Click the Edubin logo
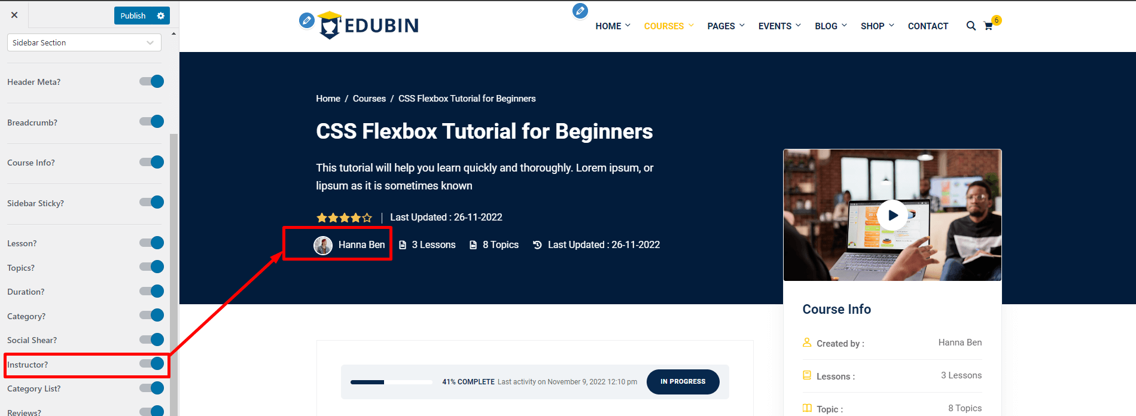 [368, 25]
